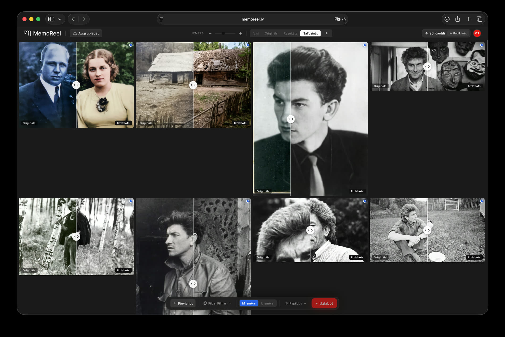
Task: Expand the Papildus options menu
Action: pyautogui.click(x=295, y=303)
